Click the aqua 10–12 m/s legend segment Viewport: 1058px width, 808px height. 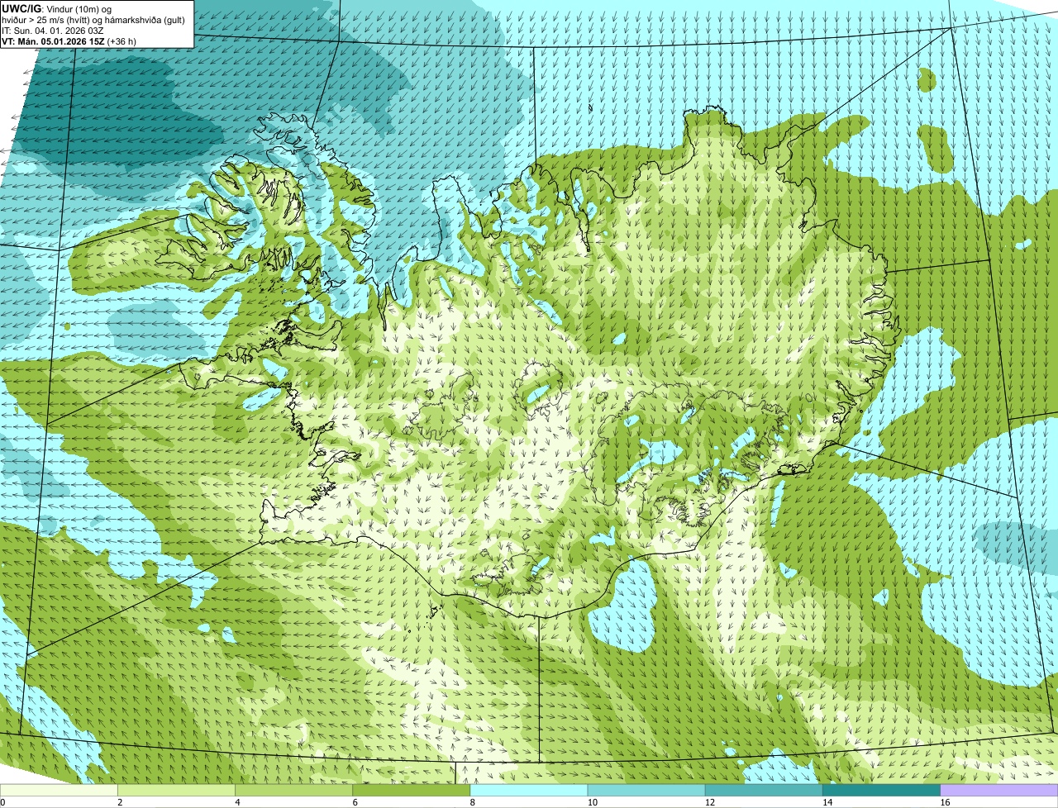(x=646, y=791)
